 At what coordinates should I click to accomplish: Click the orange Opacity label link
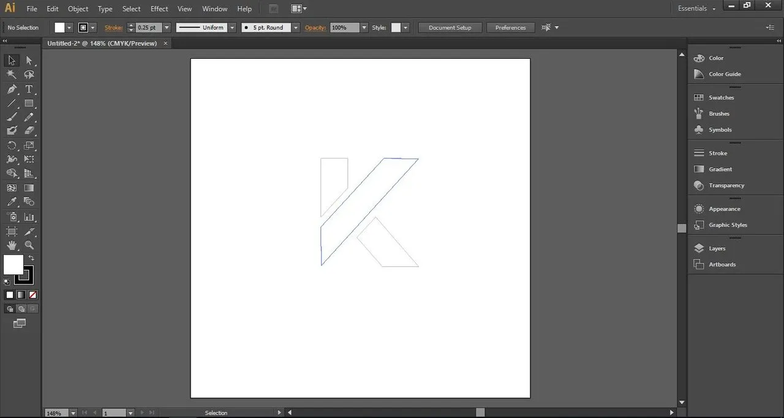[315, 28]
